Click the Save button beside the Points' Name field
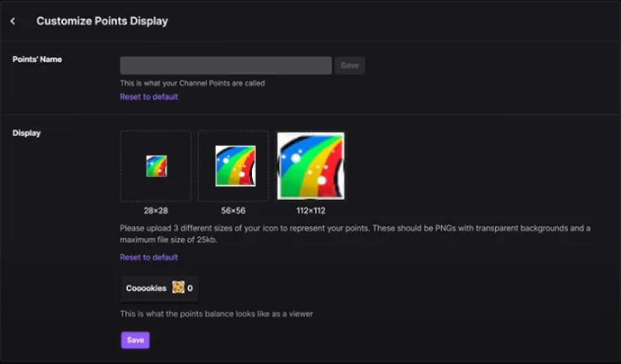 350,66
